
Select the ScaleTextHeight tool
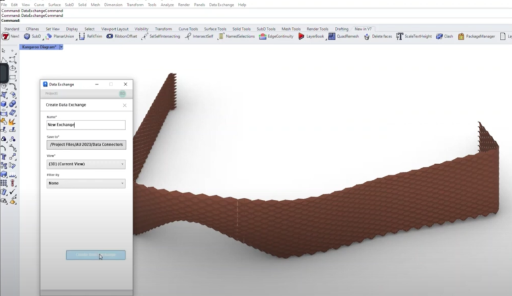pyautogui.click(x=400, y=36)
